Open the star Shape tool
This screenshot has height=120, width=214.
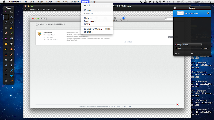(12, 76)
